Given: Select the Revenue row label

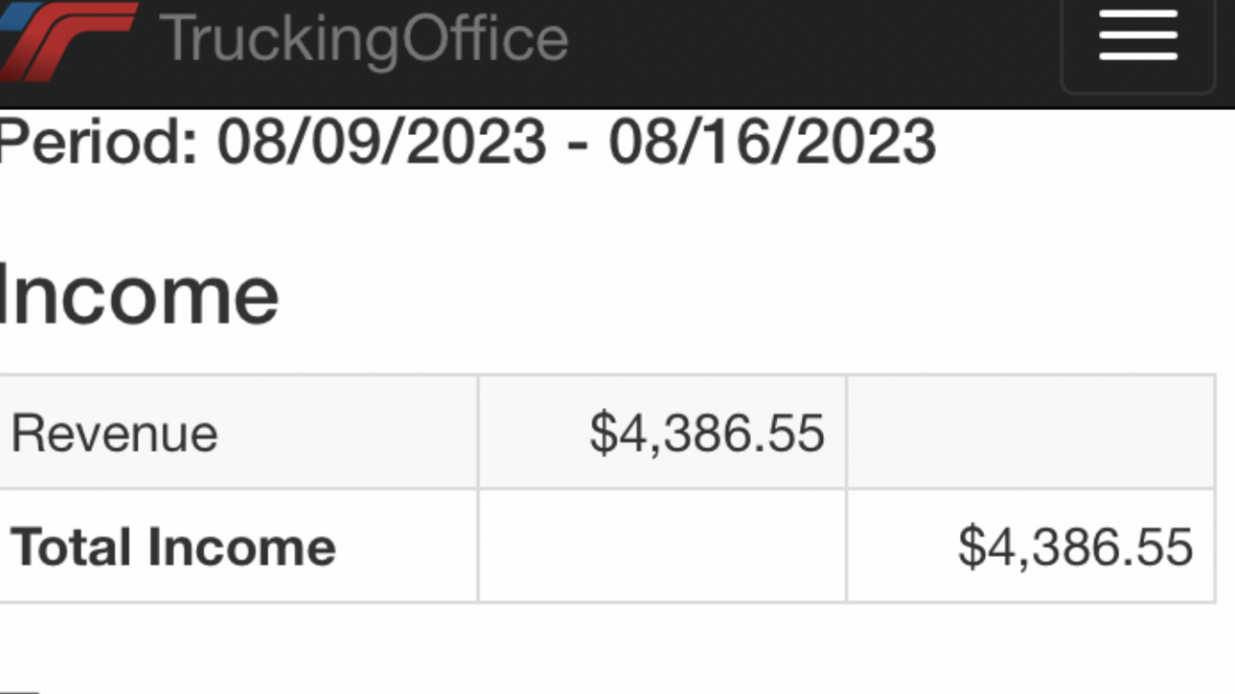Looking at the screenshot, I should (114, 433).
